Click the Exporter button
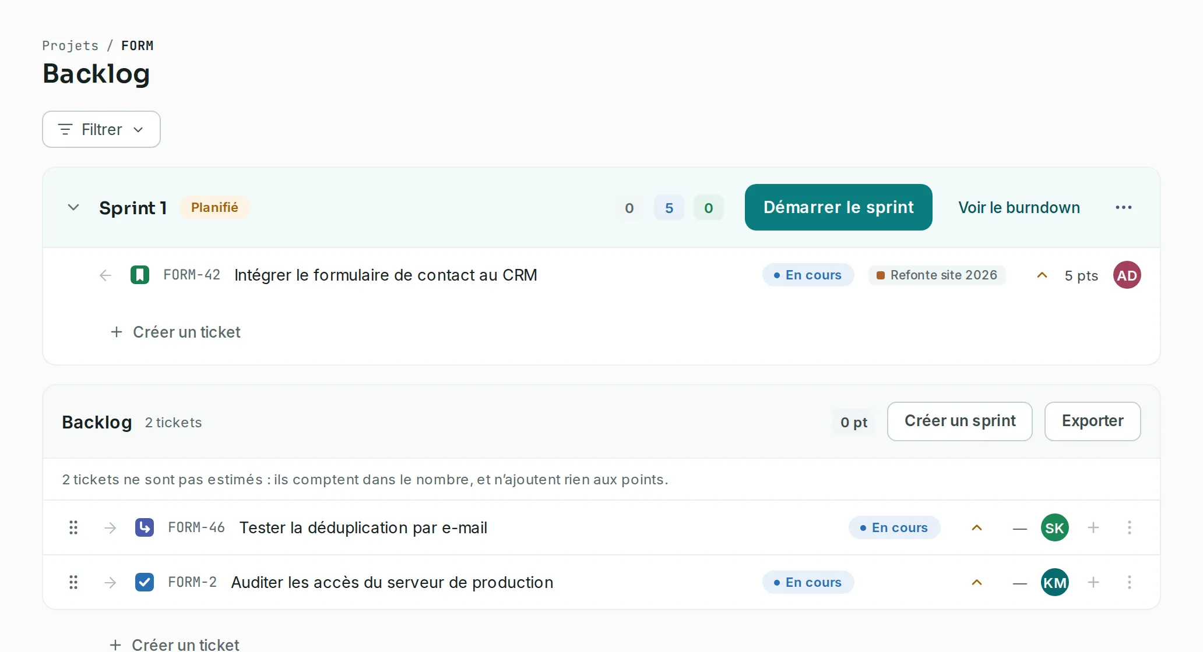The image size is (1203, 652). 1092,421
